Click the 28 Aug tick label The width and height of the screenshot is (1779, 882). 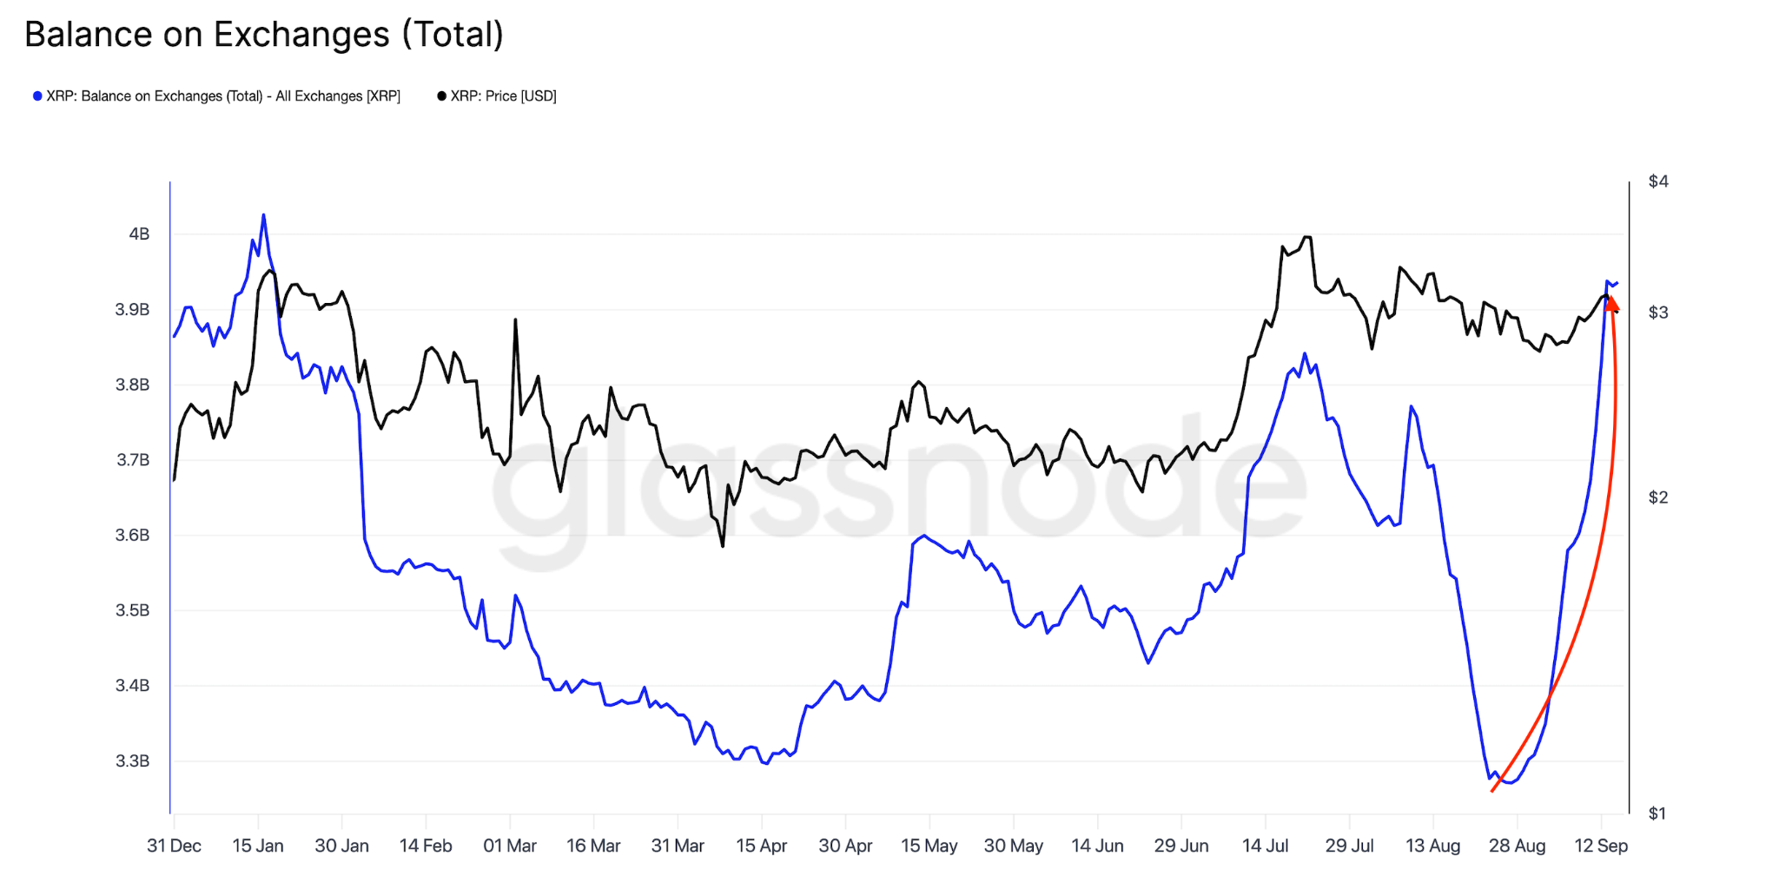click(x=1517, y=846)
